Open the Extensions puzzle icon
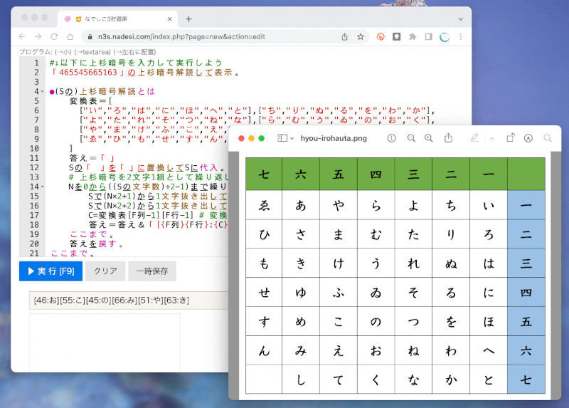 pyautogui.click(x=413, y=37)
